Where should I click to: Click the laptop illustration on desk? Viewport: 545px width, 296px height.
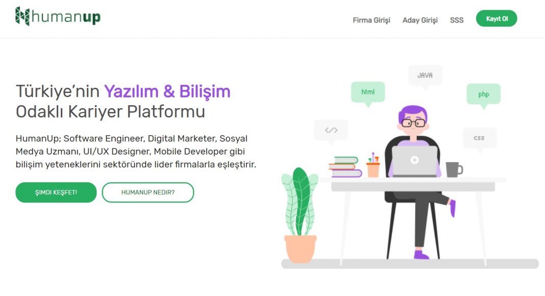coord(414,161)
